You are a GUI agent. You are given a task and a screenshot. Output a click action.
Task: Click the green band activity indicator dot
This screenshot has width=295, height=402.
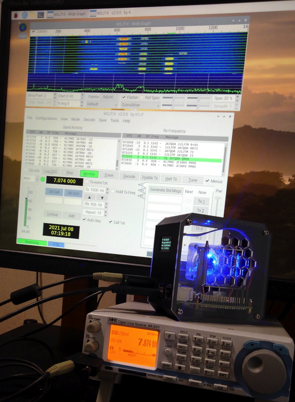pyautogui.click(x=42, y=180)
